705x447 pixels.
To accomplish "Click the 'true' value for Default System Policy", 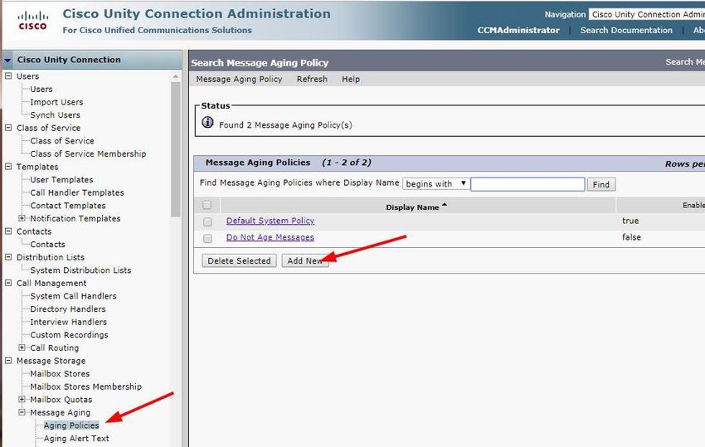I will tap(630, 221).
